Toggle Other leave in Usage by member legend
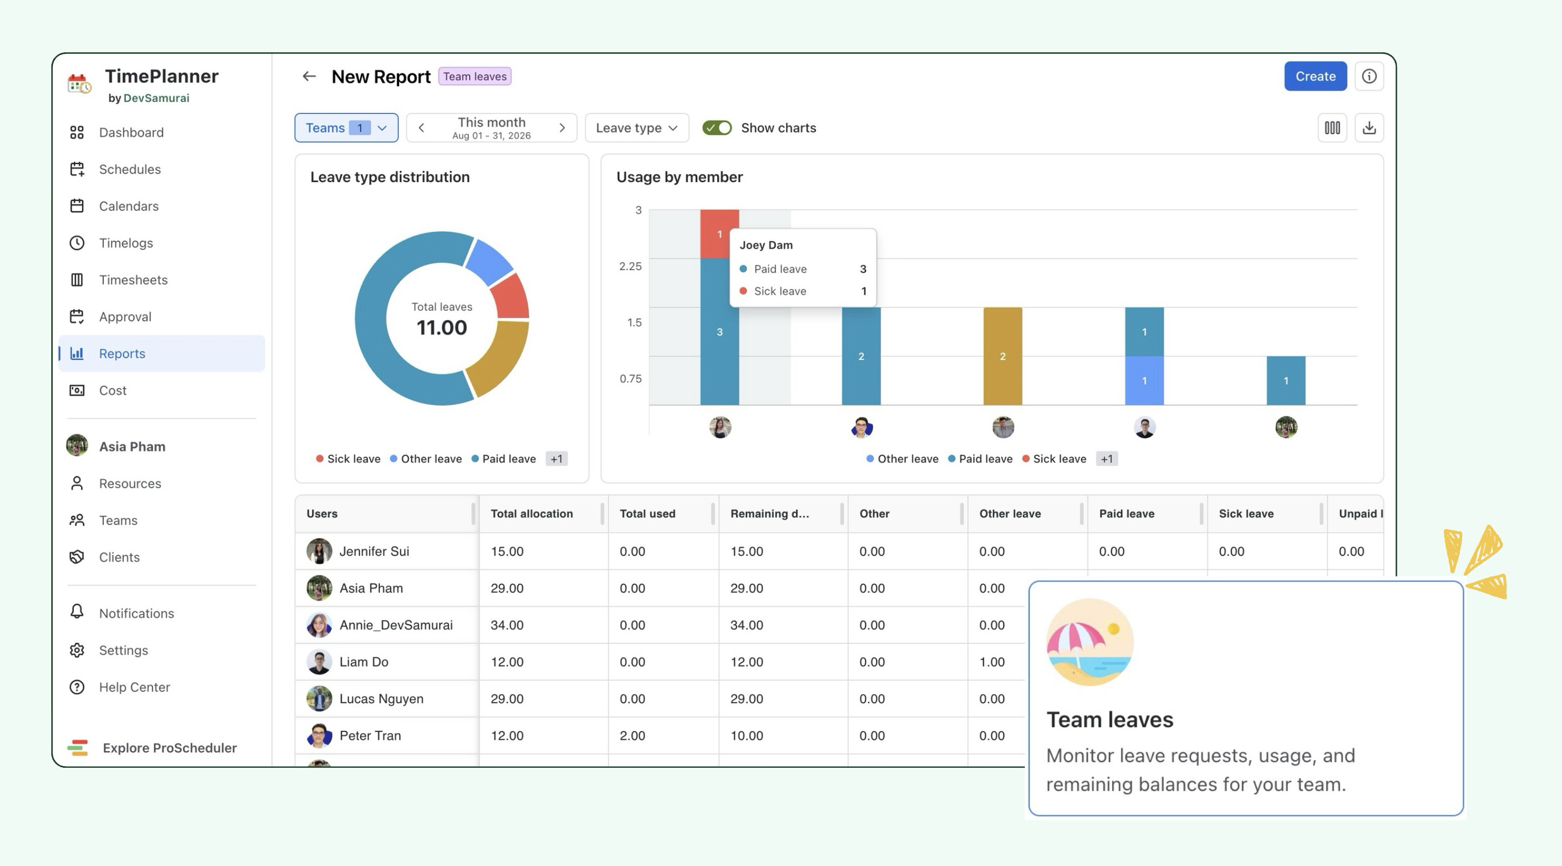This screenshot has width=1562, height=866. [x=902, y=459]
